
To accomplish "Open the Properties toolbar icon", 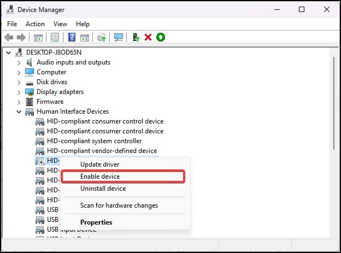I will pos(55,37).
